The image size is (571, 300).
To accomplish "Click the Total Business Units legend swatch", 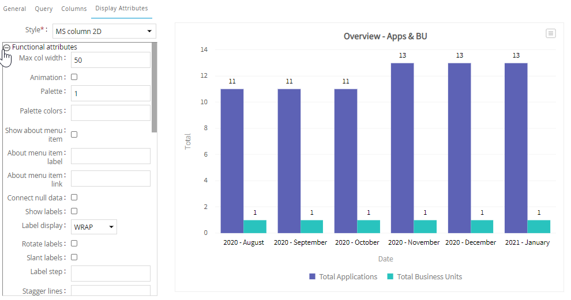I will (390, 277).
